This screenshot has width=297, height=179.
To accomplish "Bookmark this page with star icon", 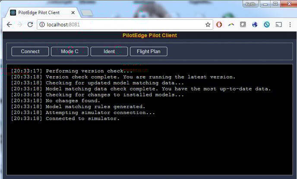I will (x=208, y=25).
